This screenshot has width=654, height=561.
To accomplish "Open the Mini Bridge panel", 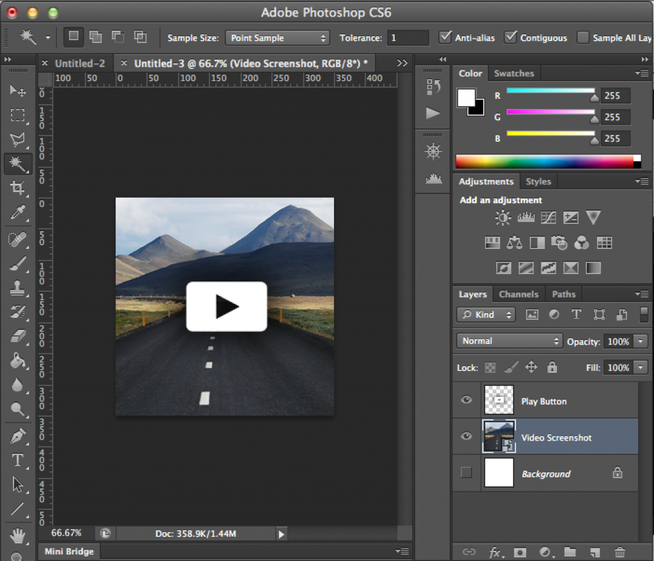I will (68, 551).
